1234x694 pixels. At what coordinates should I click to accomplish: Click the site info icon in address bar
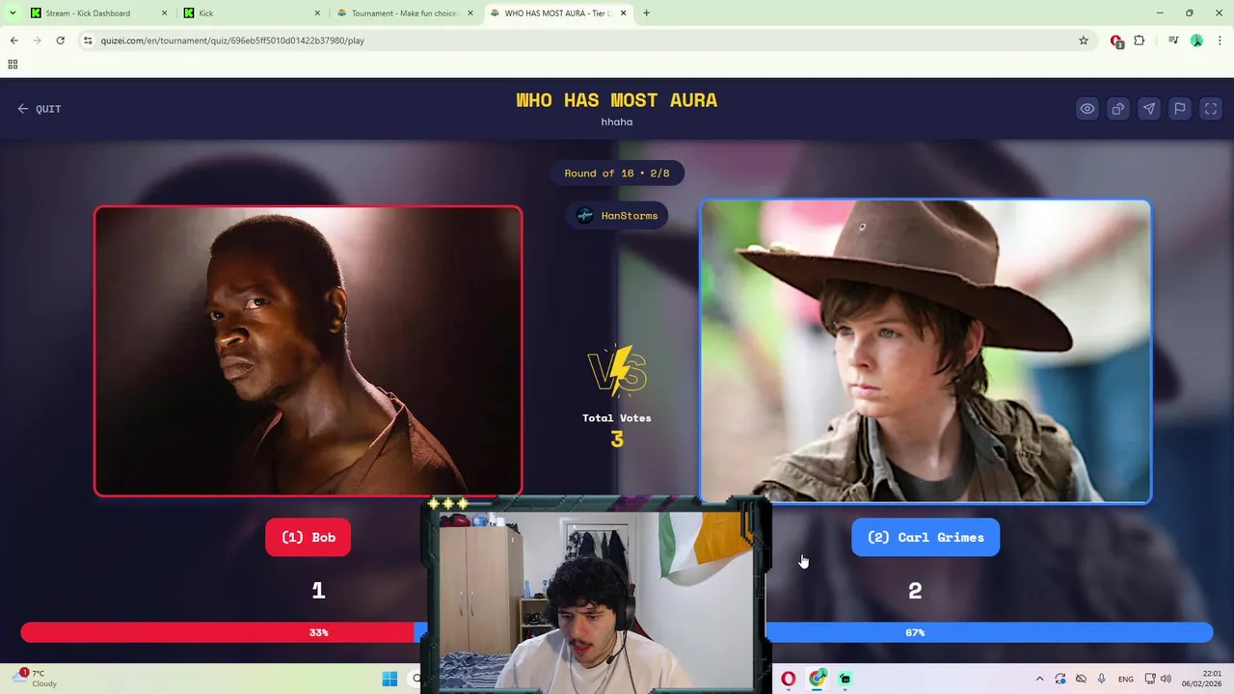88,40
